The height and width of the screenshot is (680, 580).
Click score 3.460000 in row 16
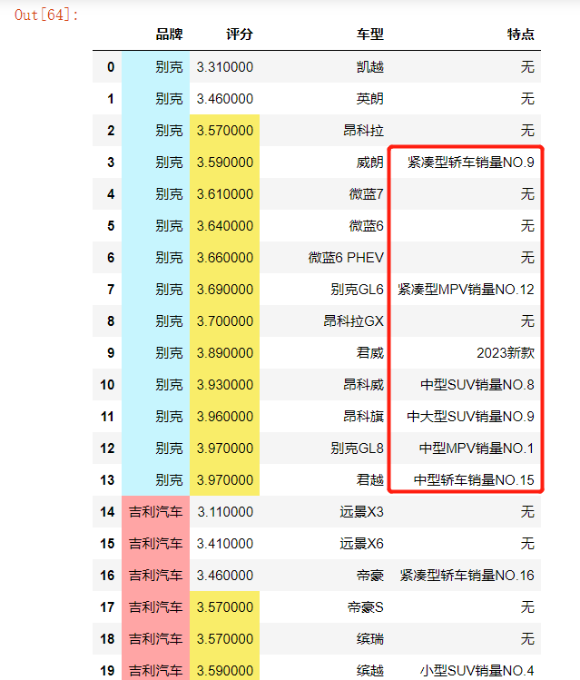coord(225,576)
